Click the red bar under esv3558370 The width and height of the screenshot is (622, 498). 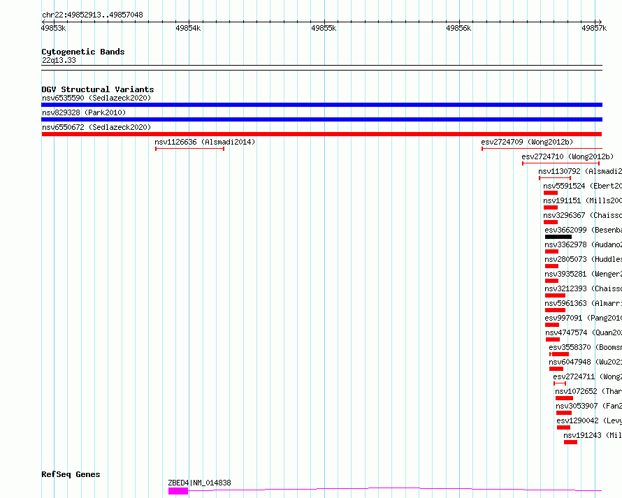click(x=559, y=354)
